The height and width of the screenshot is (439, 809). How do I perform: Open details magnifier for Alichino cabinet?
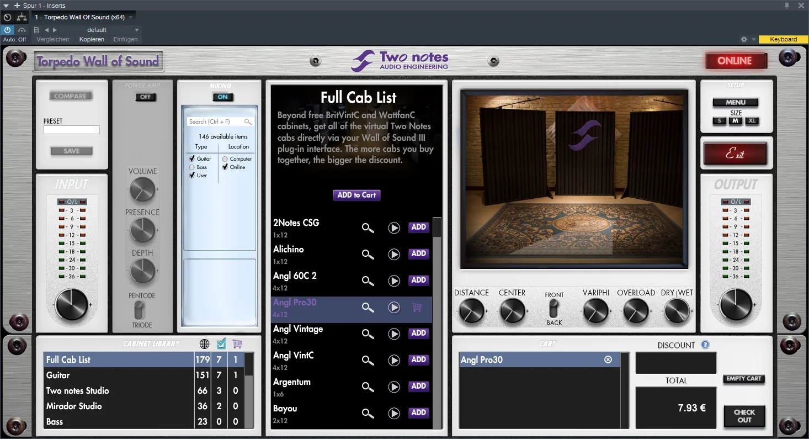click(368, 254)
